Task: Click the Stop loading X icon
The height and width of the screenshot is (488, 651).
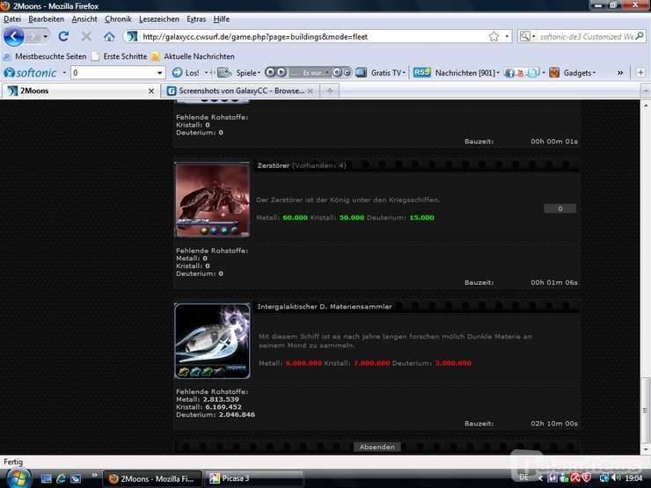Action: (x=86, y=37)
